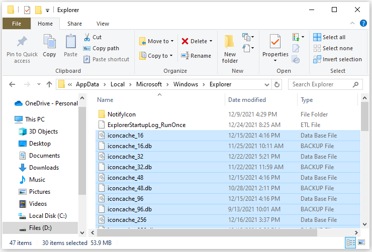The height and width of the screenshot is (252, 372).
Task: Create a New folder from the ribbon
Action: (230, 49)
